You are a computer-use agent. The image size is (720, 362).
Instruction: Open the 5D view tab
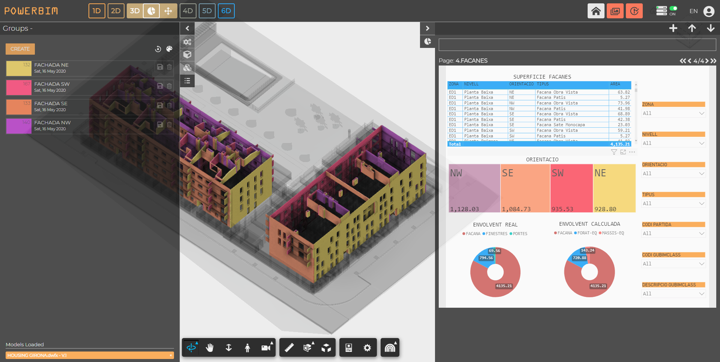(207, 11)
